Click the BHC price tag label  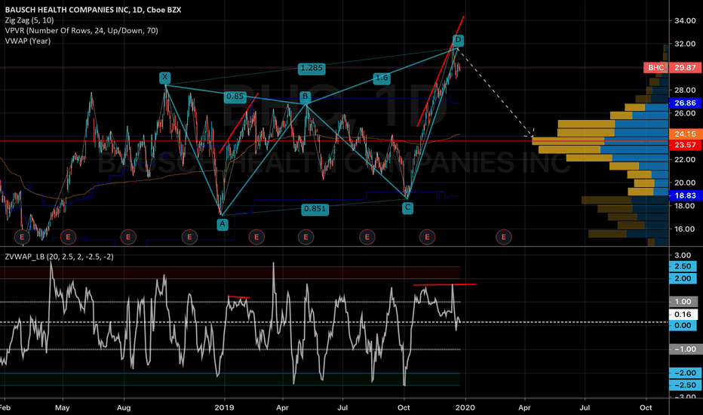click(x=656, y=67)
